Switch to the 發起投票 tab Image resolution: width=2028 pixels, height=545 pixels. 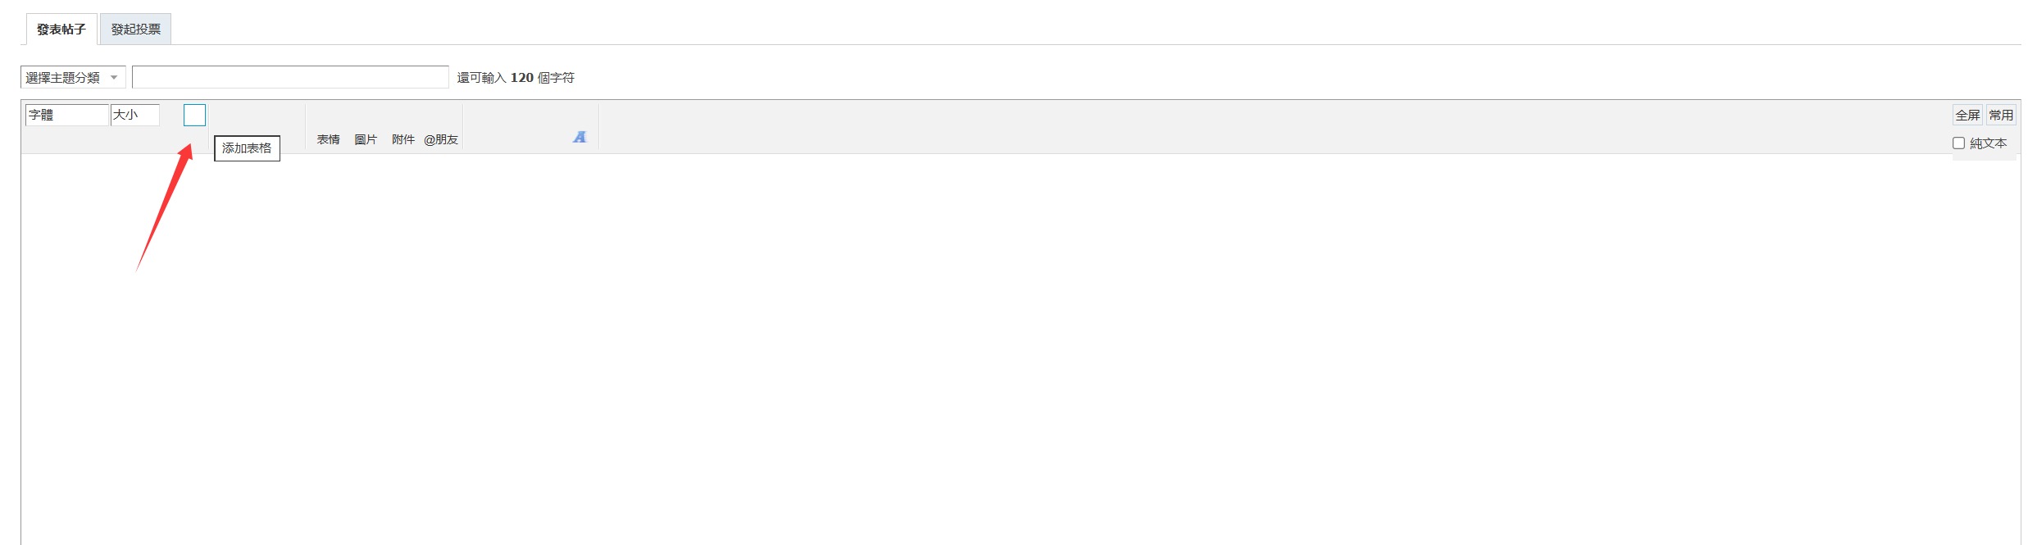coord(136,30)
